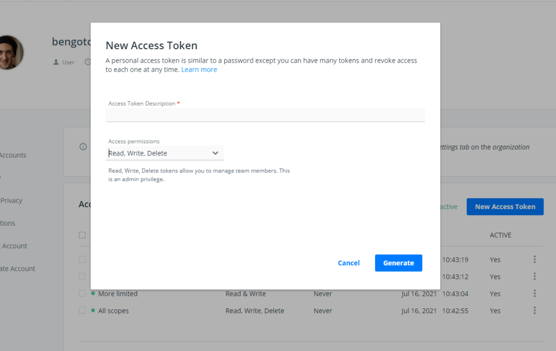Open the Privacy sidebar item
556x351 pixels.
click(12, 201)
